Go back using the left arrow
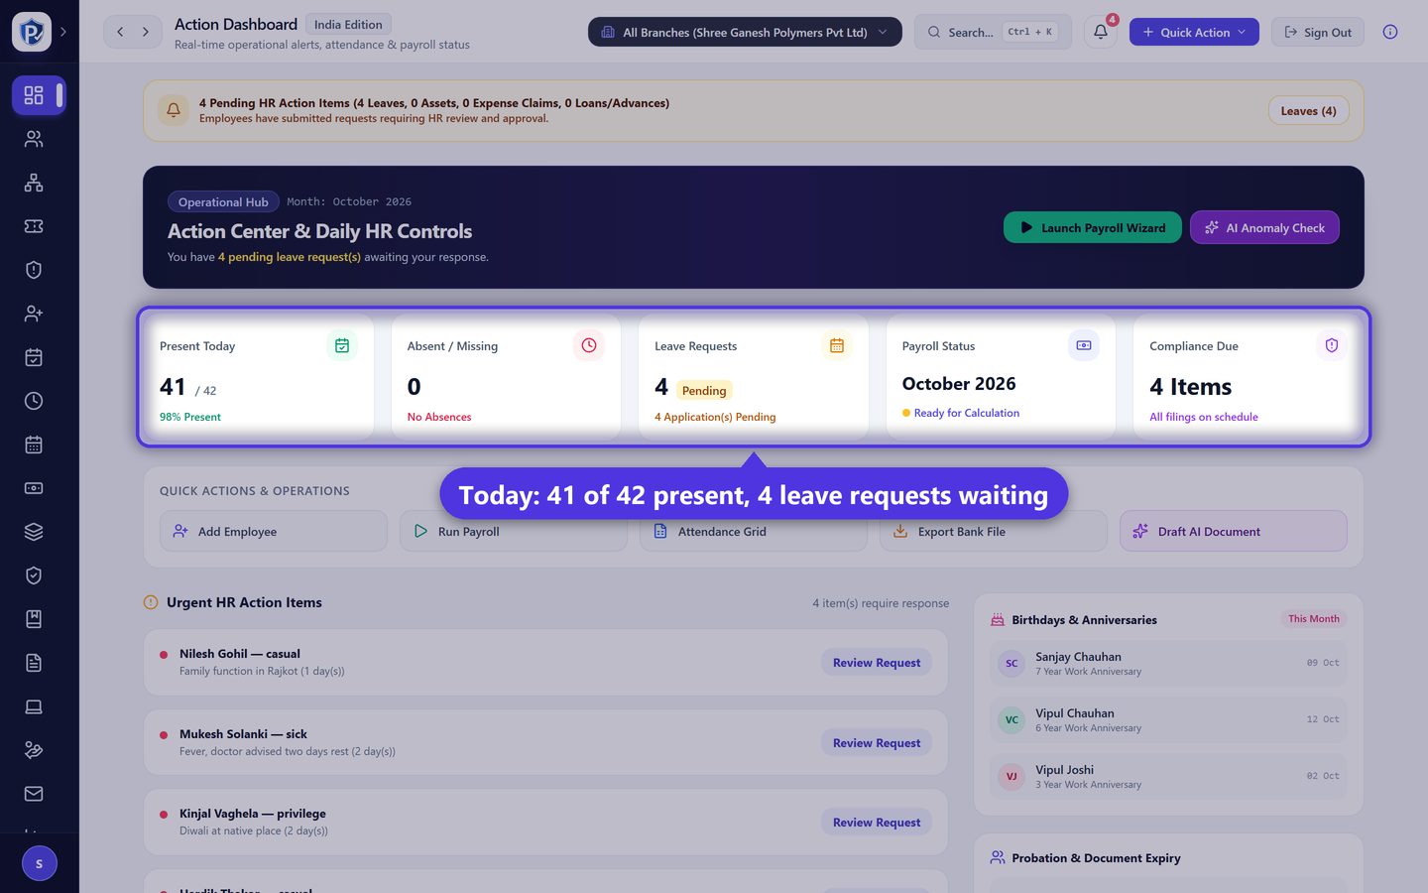 click(x=120, y=32)
